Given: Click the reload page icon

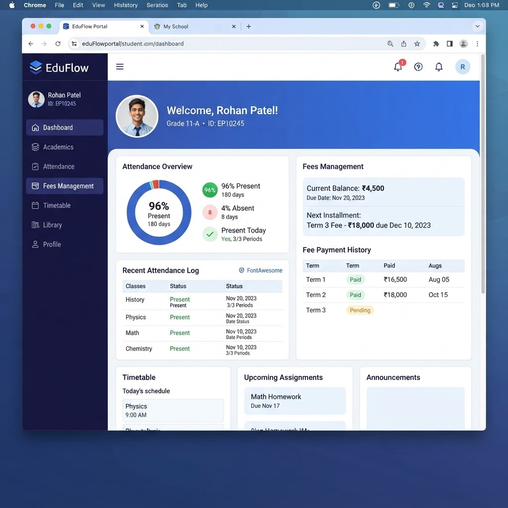Looking at the screenshot, I should [58, 44].
